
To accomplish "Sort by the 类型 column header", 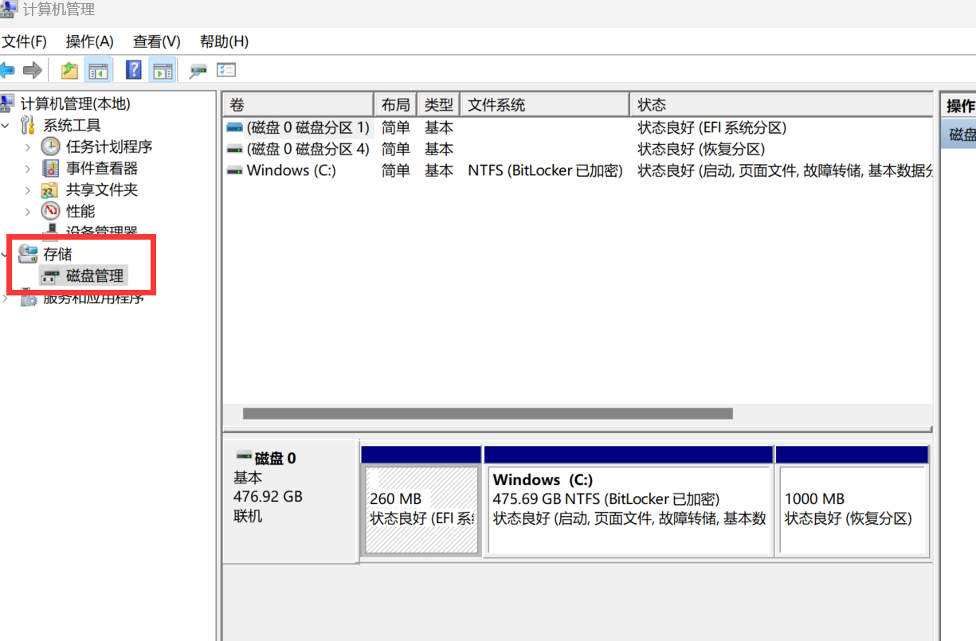I will pyautogui.click(x=438, y=105).
